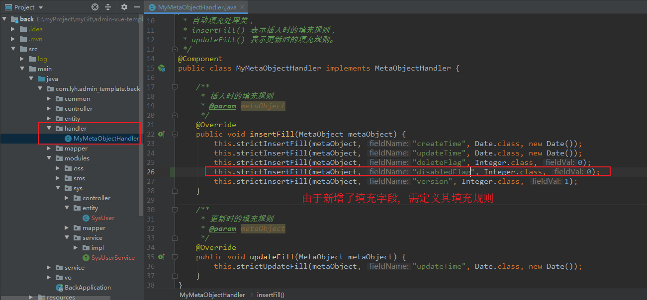Click the line number 26 in the gutter
647x300 pixels.
pos(151,172)
